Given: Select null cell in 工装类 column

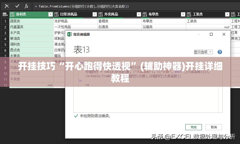Looking at the screenshot, I should (208, 27).
